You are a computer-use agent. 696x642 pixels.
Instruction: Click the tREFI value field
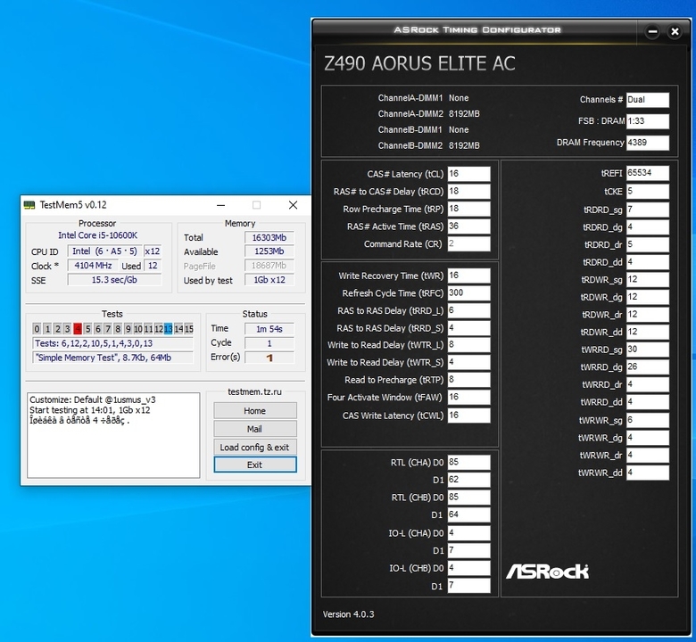[648, 174]
